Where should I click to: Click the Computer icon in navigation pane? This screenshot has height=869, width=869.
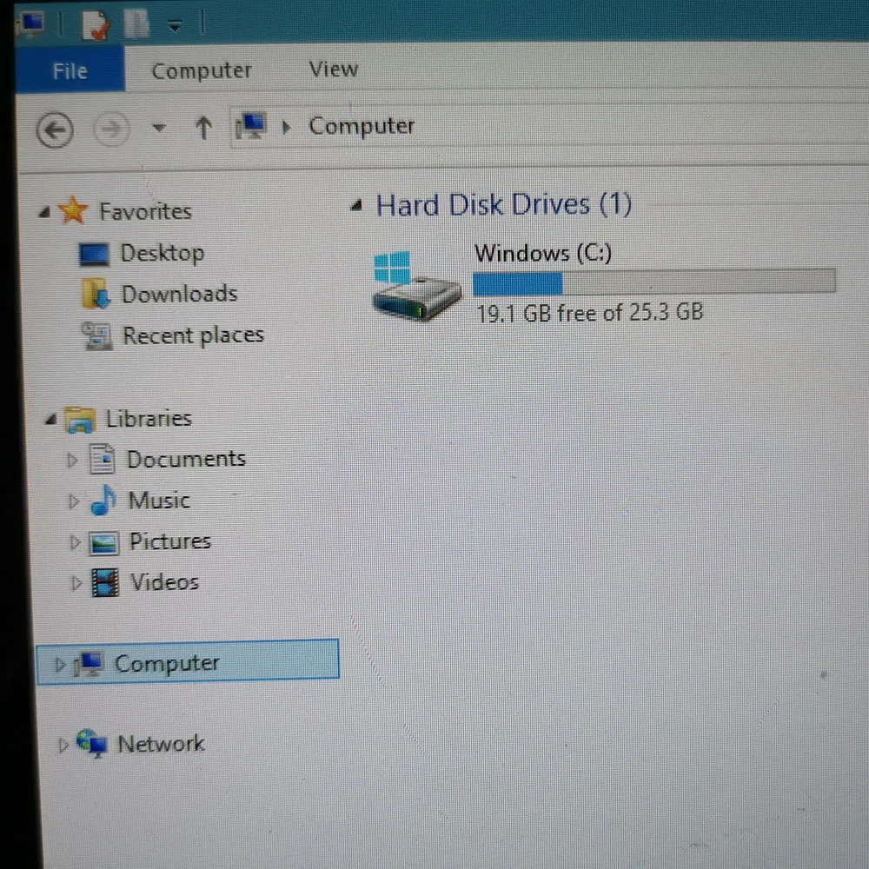pos(88,664)
